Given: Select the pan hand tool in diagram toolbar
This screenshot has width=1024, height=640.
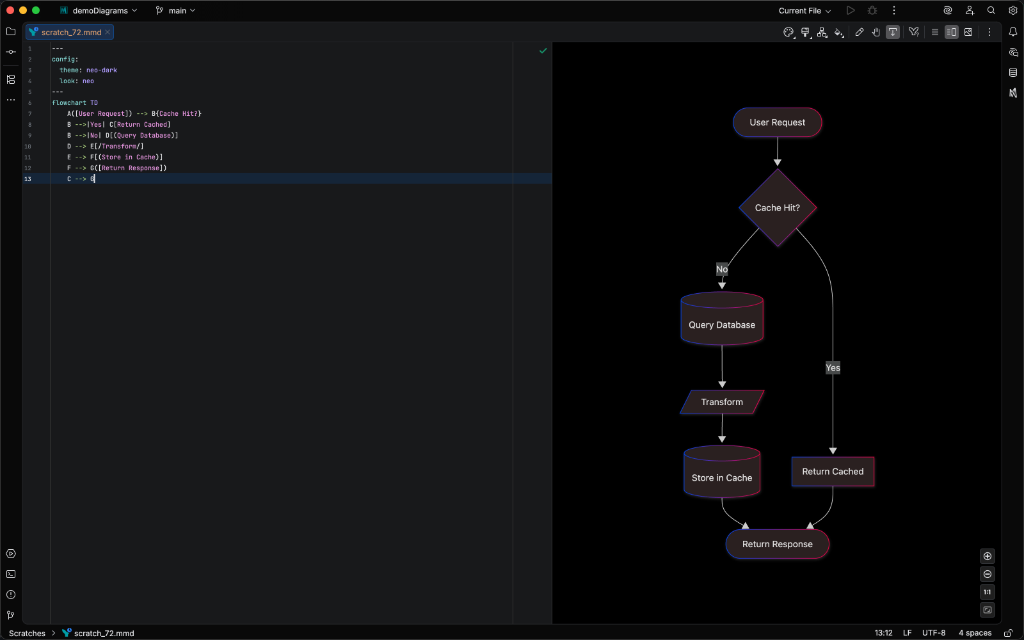Looking at the screenshot, I should click(876, 32).
